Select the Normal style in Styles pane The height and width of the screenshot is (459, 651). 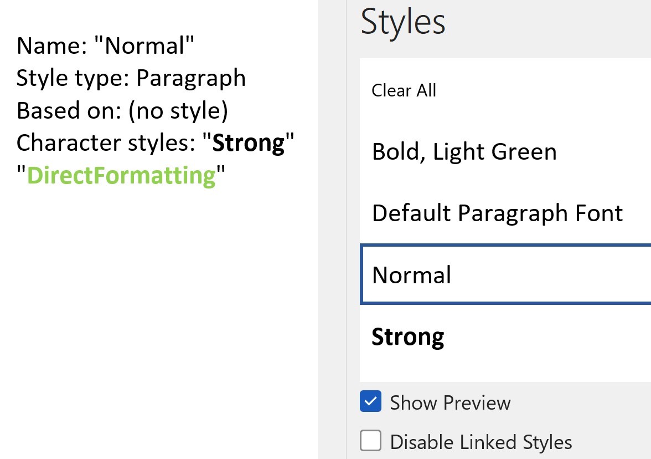pyautogui.click(x=411, y=275)
